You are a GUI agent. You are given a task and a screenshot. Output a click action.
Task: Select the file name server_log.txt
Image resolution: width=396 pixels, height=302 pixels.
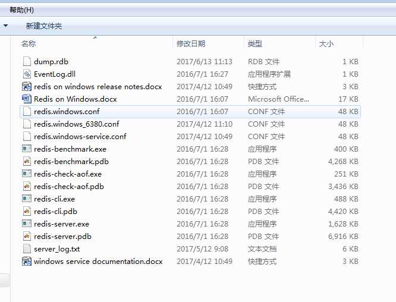(57, 249)
